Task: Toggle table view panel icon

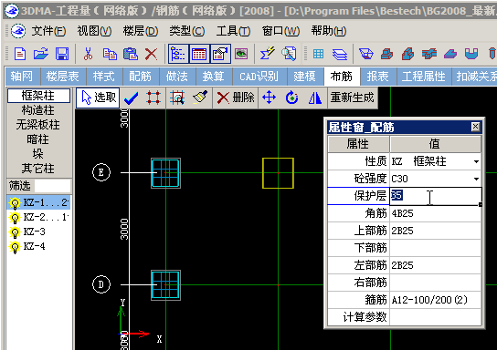Action: [x=199, y=54]
